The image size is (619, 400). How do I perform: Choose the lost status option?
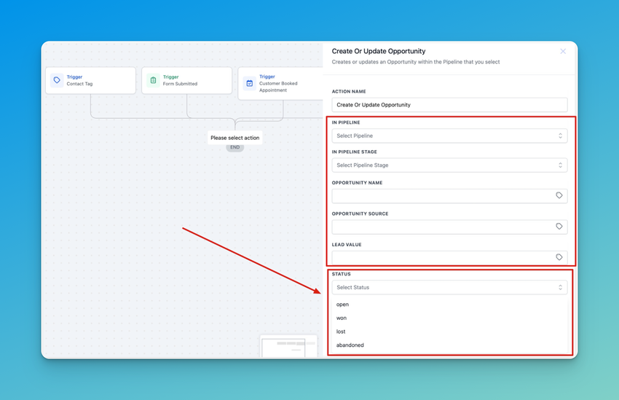coord(449,332)
